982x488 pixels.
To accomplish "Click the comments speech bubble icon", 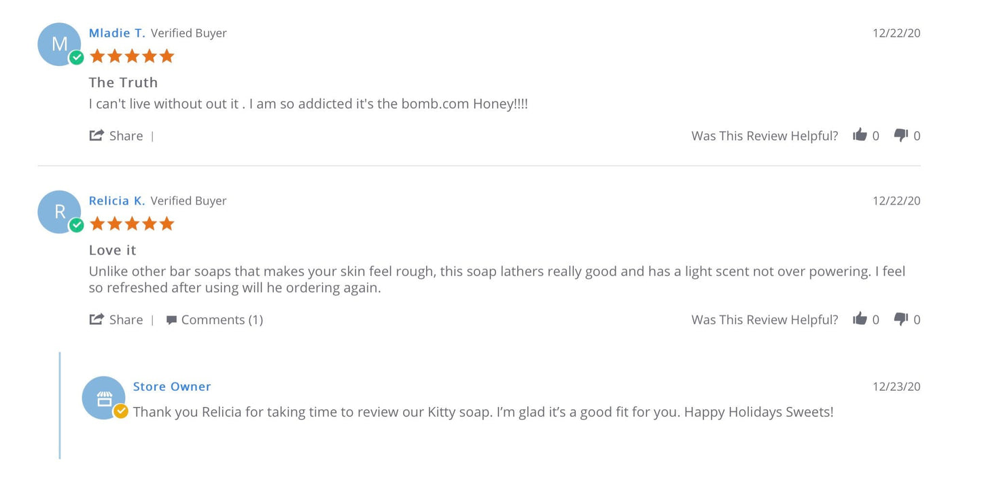I will [171, 320].
